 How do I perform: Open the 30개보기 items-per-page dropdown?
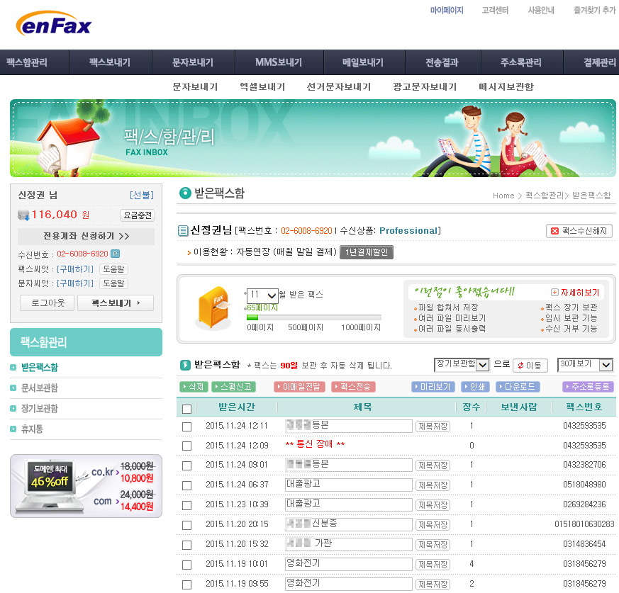584,365
